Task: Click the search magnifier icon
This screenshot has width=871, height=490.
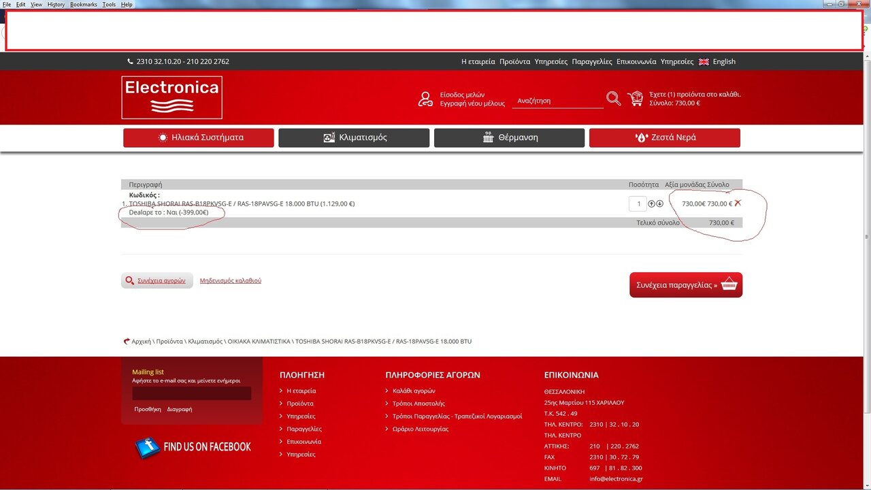Action: point(614,99)
